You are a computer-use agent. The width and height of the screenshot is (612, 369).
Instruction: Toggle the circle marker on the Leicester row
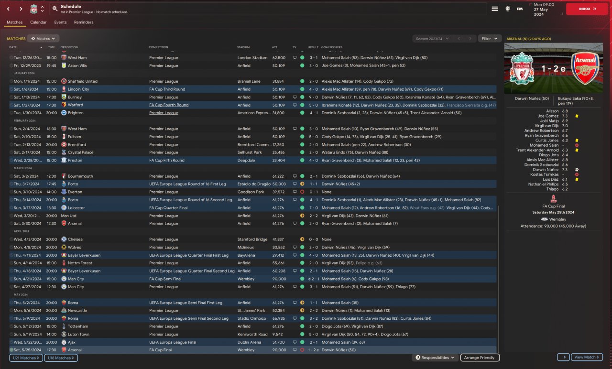tap(11, 208)
